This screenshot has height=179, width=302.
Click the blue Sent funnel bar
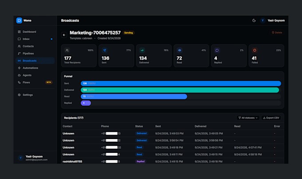tap(181, 84)
